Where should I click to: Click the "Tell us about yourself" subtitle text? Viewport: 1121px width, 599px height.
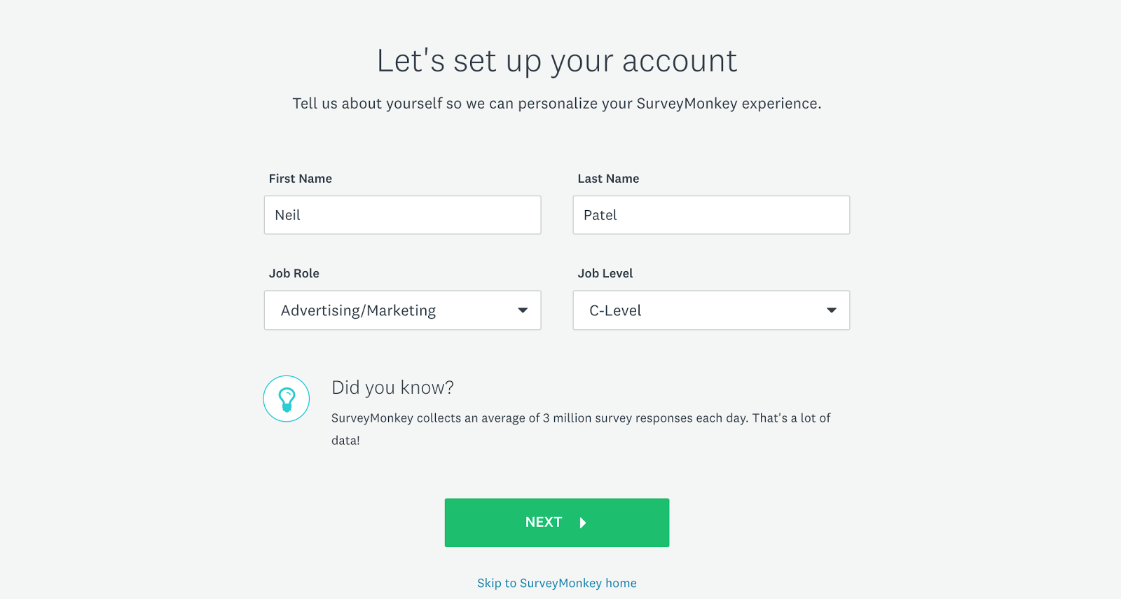click(x=557, y=104)
